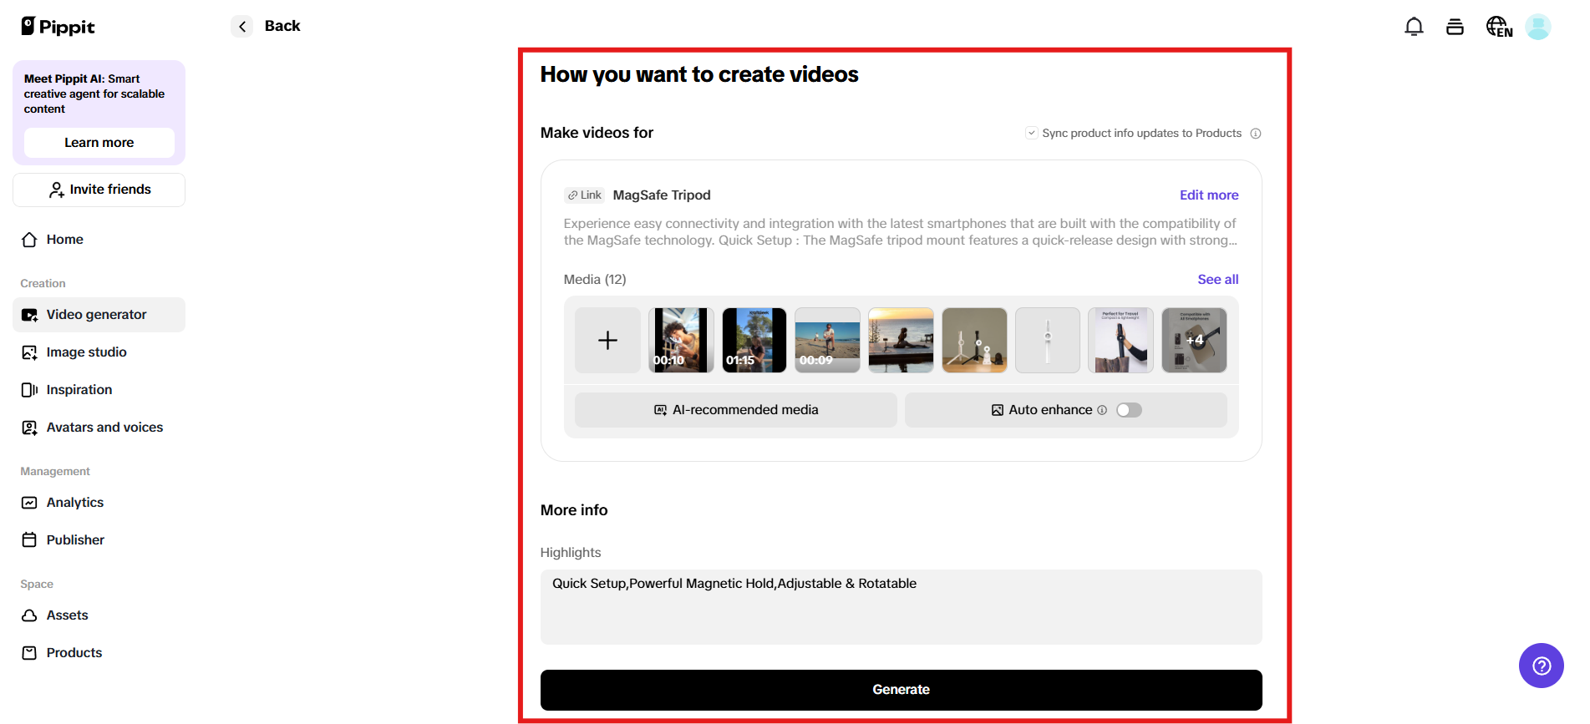Open the help question mark bubble
This screenshot has width=1590, height=724.
[1542, 666]
